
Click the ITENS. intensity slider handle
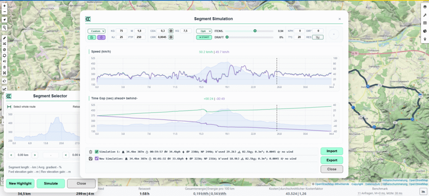[255, 31]
